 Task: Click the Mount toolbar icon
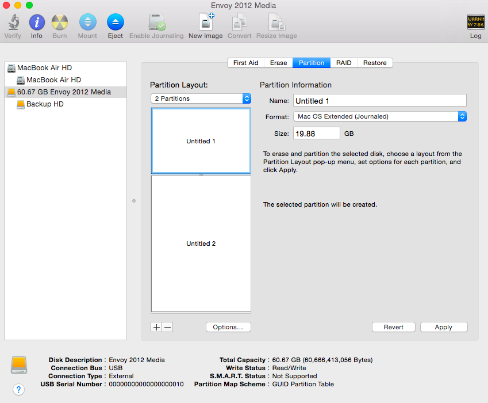pyautogui.click(x=88, y=22)
